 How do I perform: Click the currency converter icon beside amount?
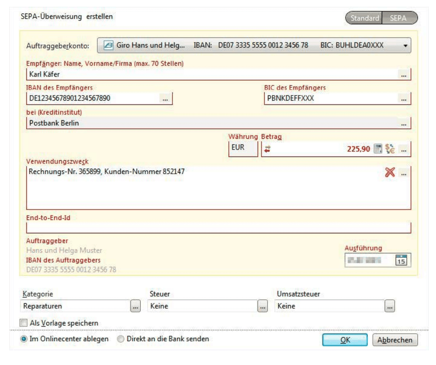click(x=390, y=149)
